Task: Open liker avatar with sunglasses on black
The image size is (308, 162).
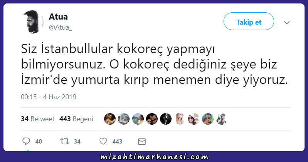Action: (152, 119)
